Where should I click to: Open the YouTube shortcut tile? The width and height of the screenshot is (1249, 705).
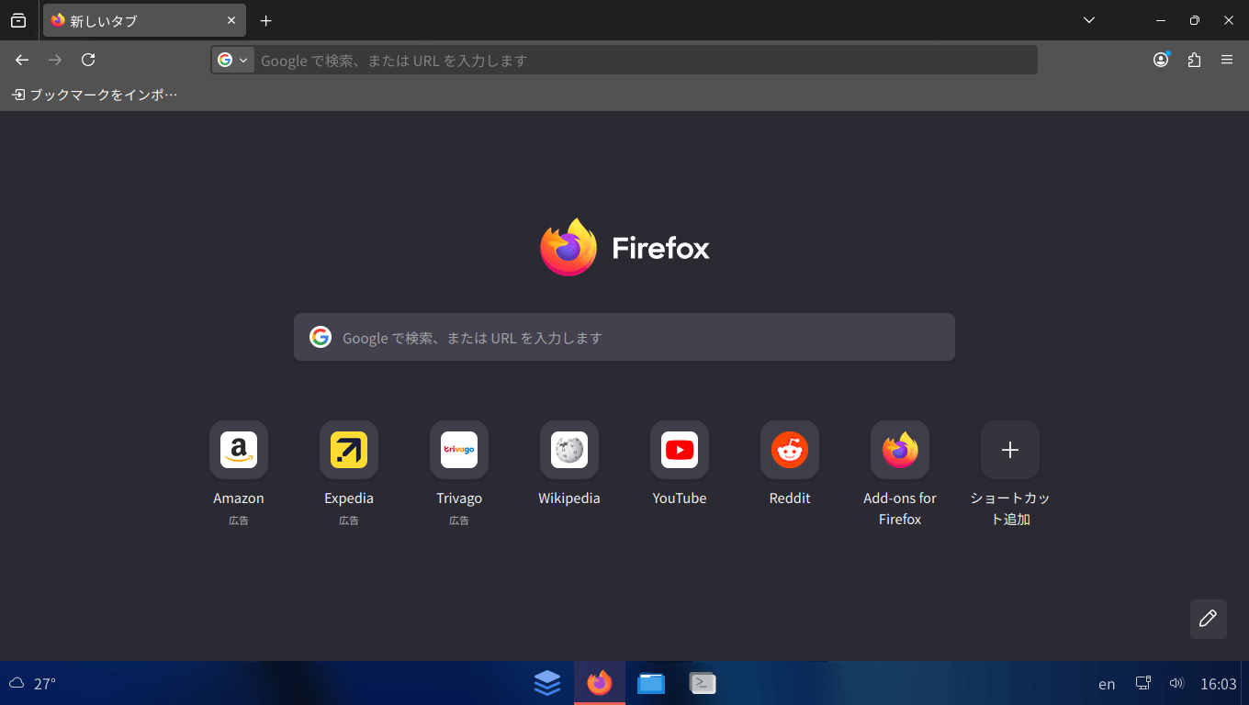(x=680, y=450)
